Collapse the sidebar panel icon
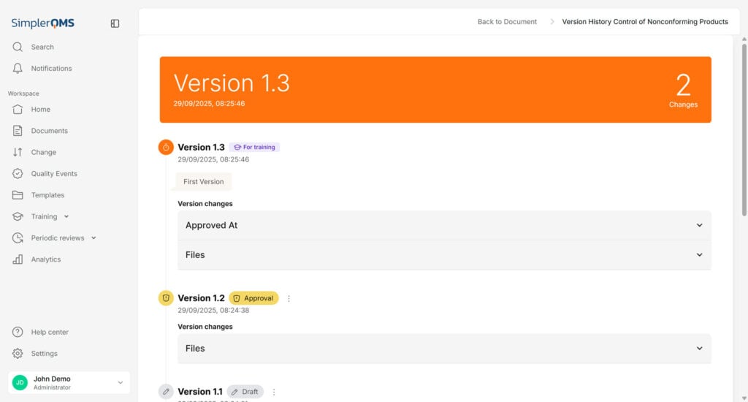The width and height of the screenshot is (748, 402). [x=115, y=23]
